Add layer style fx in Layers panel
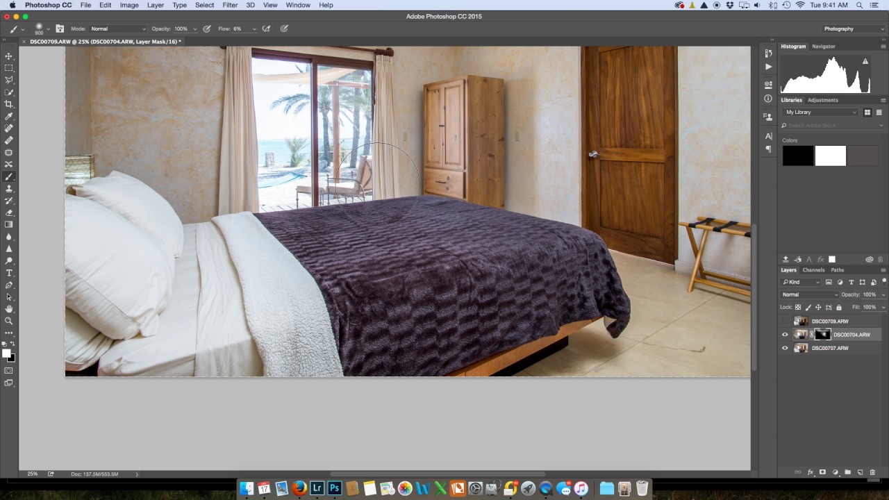Image resolution: width=889 pixels, height=500 pixels. pos(810,472)
